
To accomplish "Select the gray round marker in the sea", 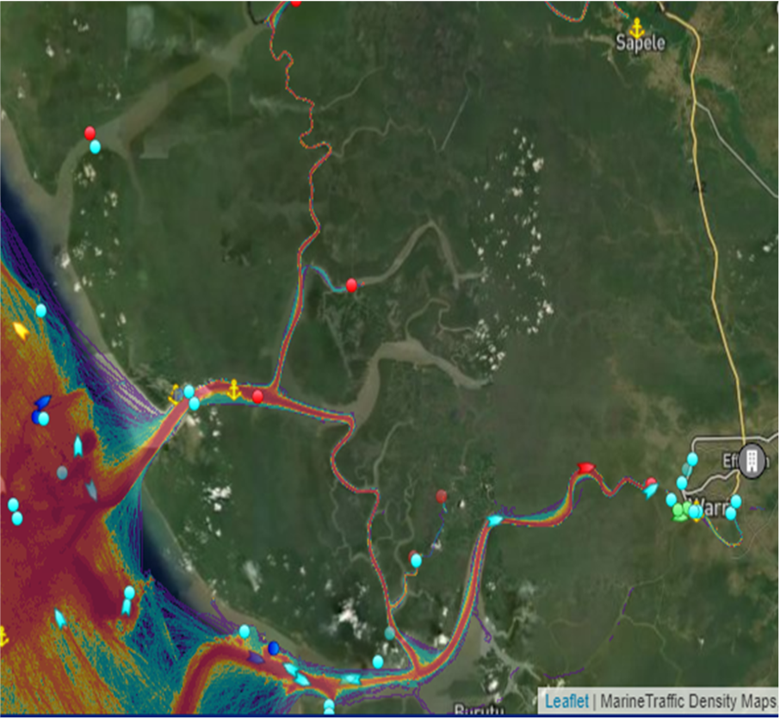I will tap(62, 472).
